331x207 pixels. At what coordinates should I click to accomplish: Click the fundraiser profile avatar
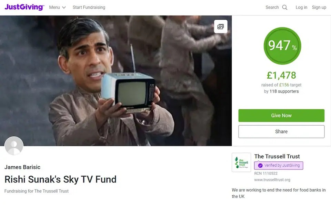[x=14, y=146]
